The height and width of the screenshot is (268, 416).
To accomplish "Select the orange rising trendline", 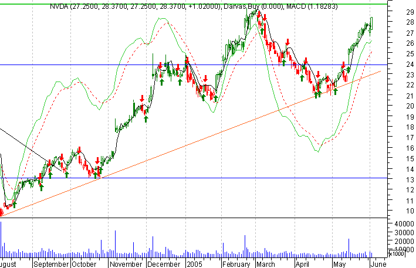I will 191,144.
